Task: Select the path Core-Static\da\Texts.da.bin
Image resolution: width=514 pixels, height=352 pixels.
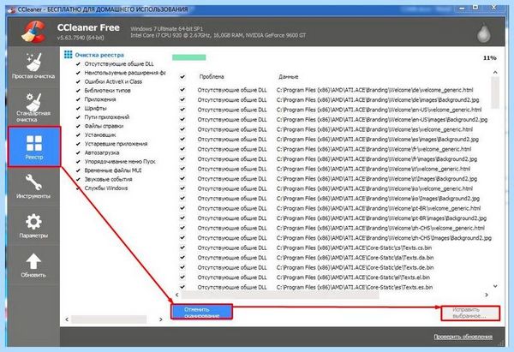Action: click(355, 258)
